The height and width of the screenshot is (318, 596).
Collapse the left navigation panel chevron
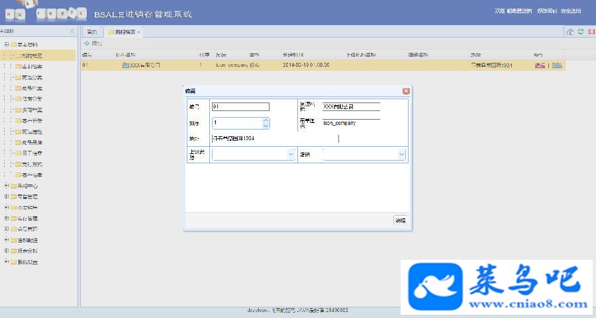click(x=72, y=30)
